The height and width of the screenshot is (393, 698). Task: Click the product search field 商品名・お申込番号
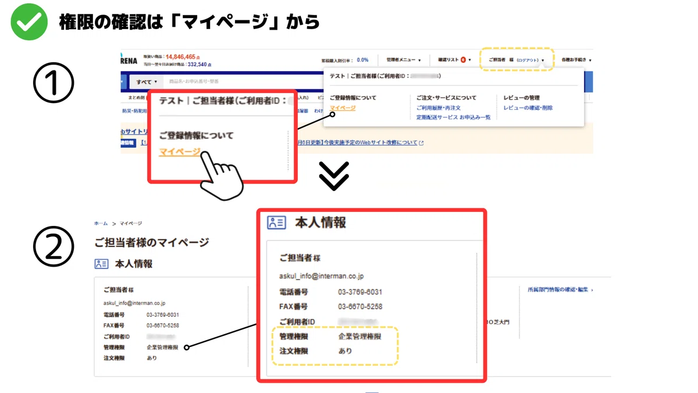pos(244,82)
